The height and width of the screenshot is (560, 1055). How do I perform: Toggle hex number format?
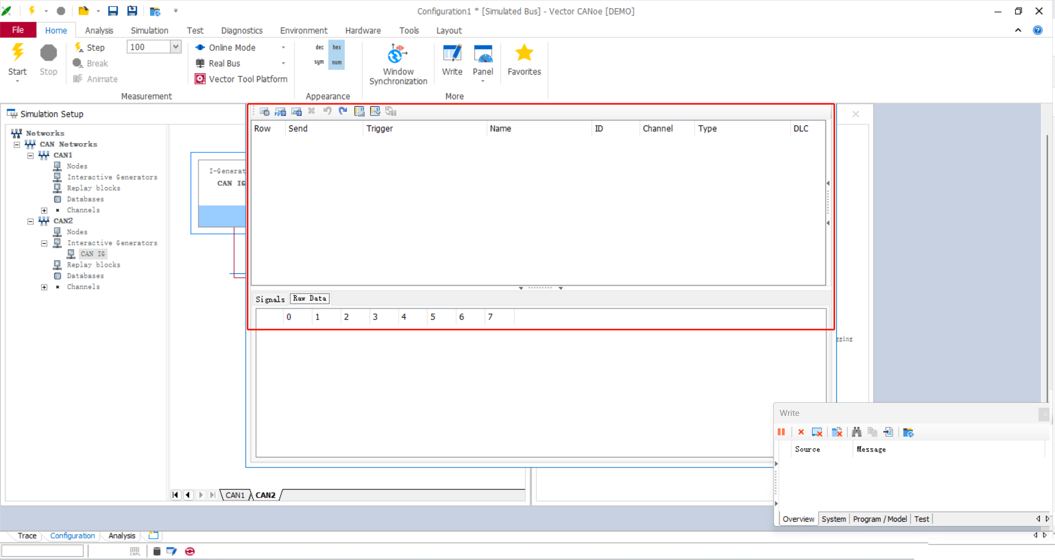tap(337, 48)
